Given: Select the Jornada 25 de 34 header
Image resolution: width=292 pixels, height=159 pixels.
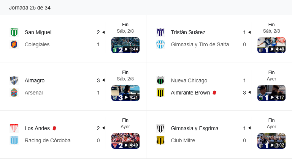Looking at the screenshot, I should pos(30,8).
